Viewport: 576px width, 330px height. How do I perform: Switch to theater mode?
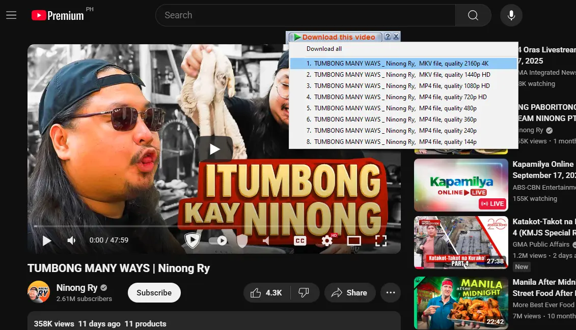tap(354, 241)
